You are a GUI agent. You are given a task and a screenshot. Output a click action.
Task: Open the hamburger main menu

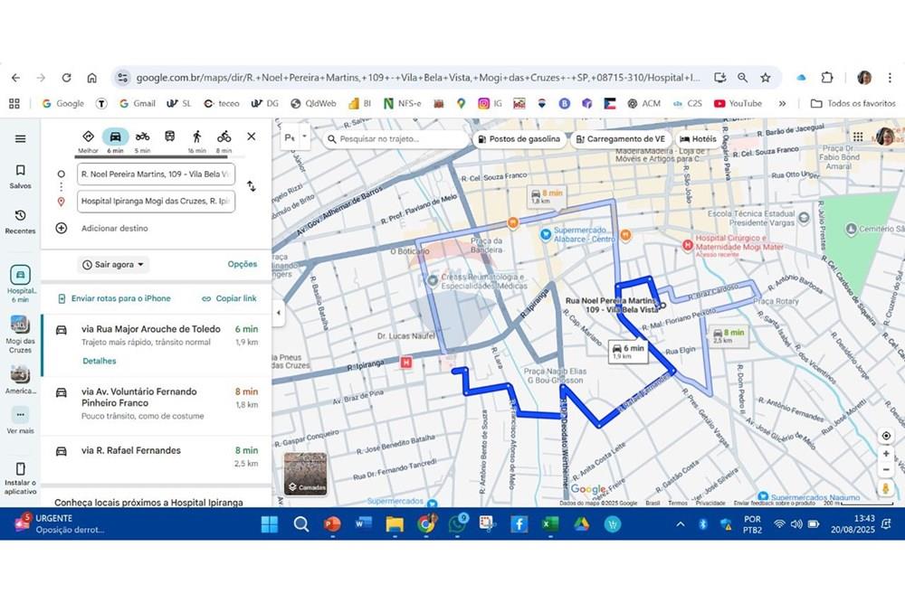20,138
